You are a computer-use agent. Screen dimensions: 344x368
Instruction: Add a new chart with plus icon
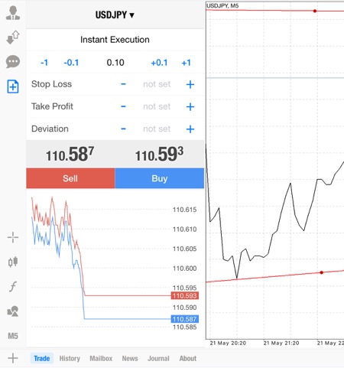[x=13, y=358]
